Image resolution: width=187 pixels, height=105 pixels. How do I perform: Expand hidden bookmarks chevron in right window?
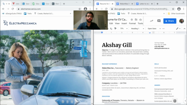(x=164, y=14)
